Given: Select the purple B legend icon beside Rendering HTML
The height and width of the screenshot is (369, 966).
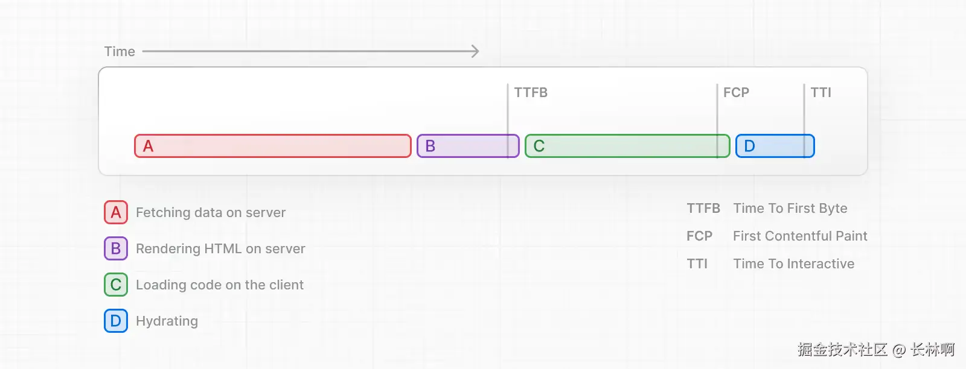Looking at the screenshot, I should pos(116,248).
